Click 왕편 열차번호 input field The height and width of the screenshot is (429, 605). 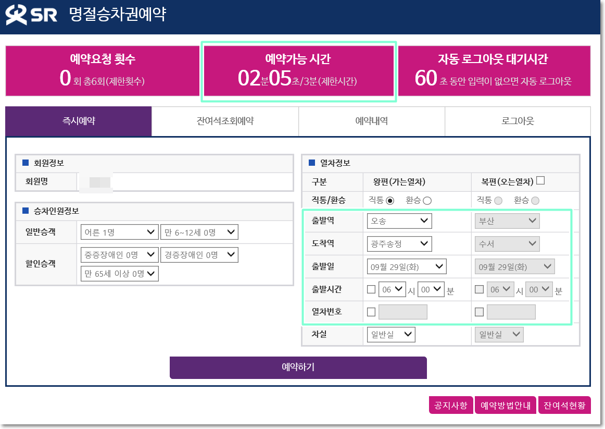[x=403, y=312]
